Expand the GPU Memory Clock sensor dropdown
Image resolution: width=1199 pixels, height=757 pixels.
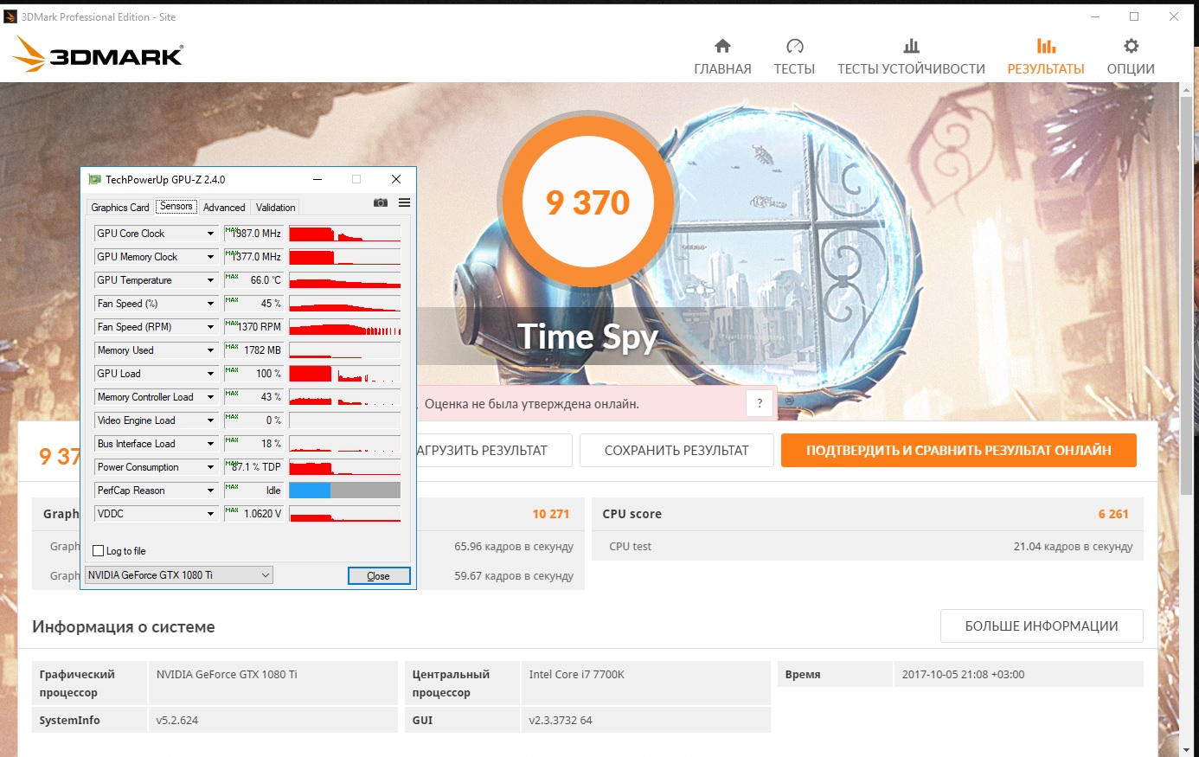click(210, 257)
